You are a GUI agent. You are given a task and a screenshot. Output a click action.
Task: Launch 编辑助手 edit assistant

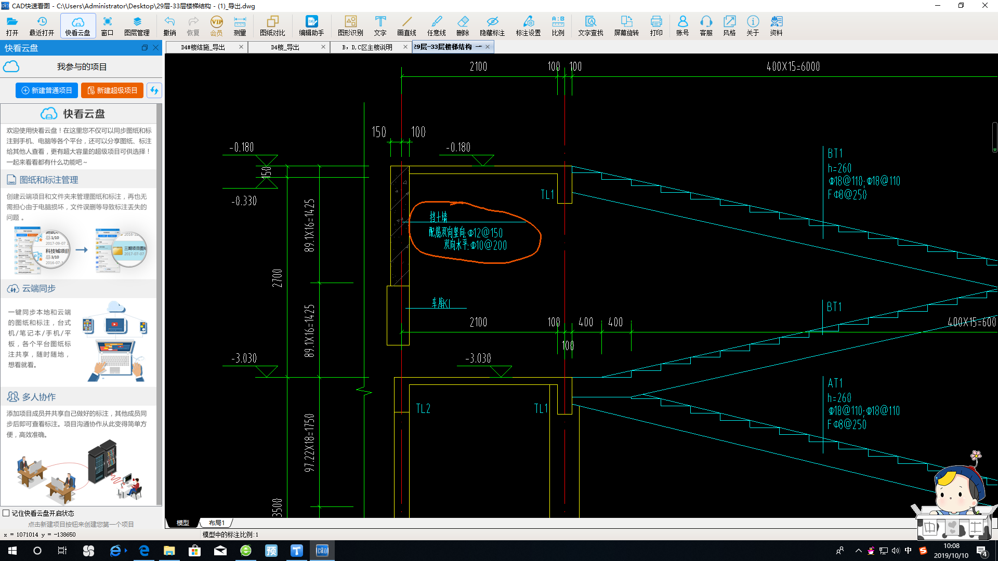click(x=311, y=25)
